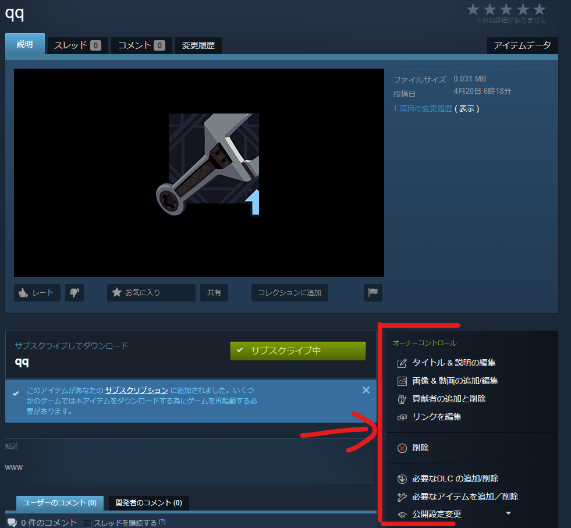Screen dimensions: 571x528
Task: Dismiss the subscription notice with X
Action: [x=366, y=390]
